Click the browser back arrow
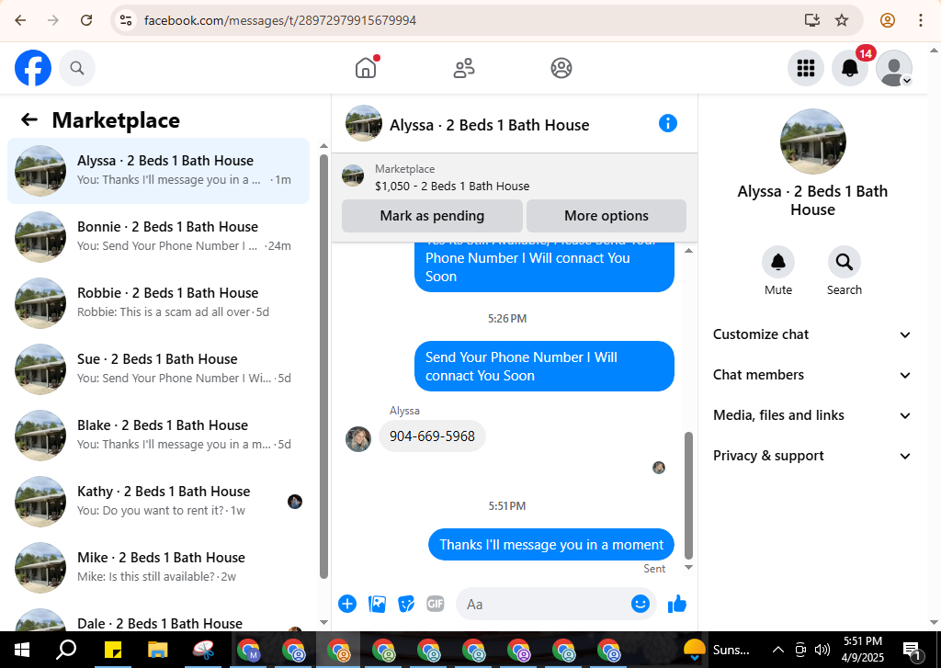 click(x=20, y=20)
